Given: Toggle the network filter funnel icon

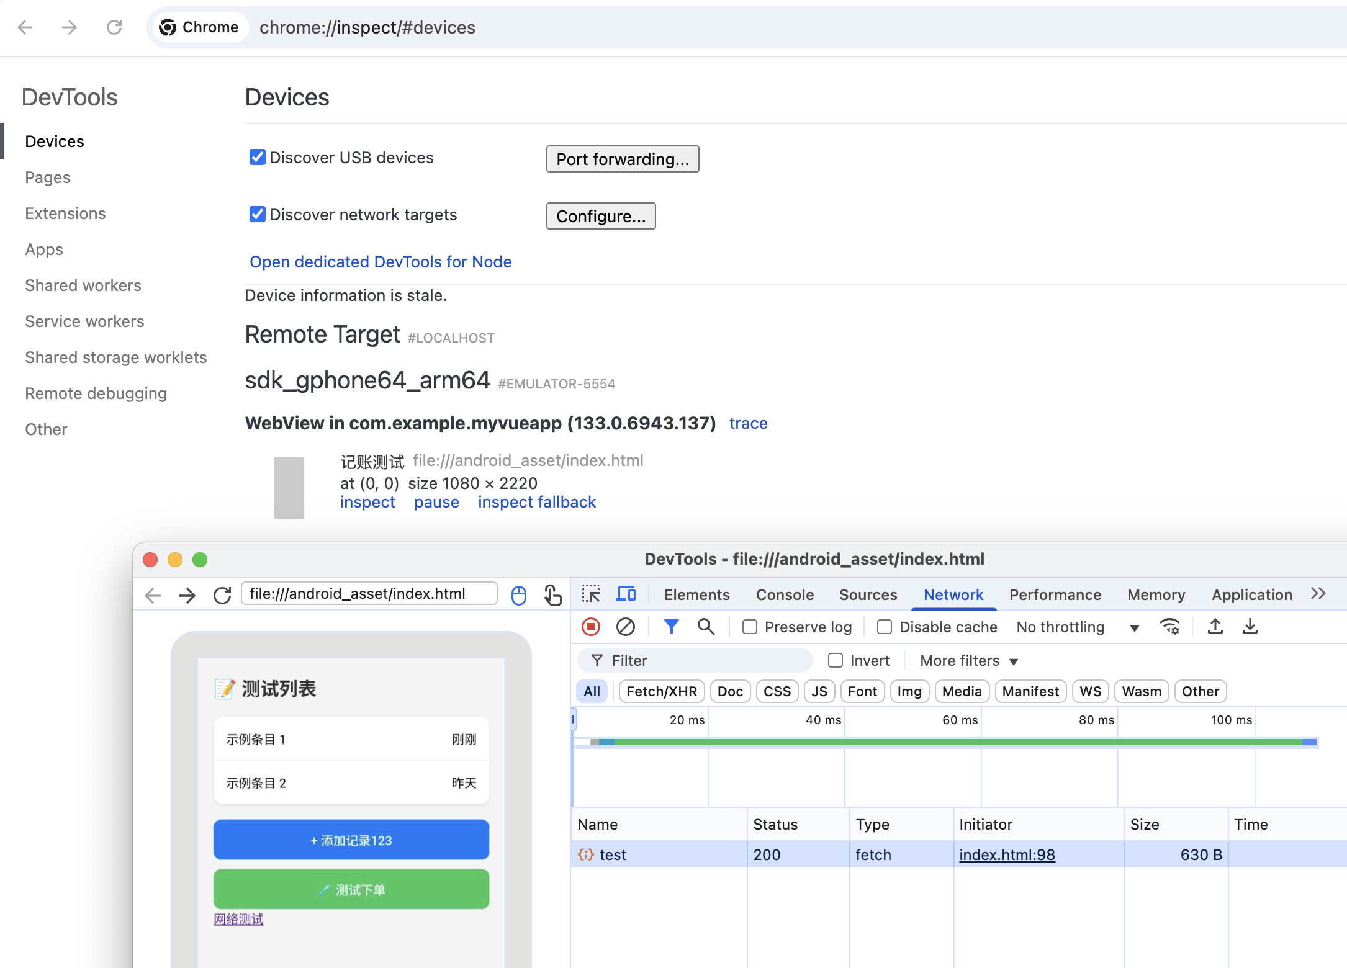Looking at the screenshot, I should click(671, 627).
